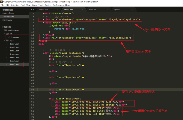Viewport: 183px width, 120px height.
Task: Close index.css in the Open Files list
Action: [3, 20]
